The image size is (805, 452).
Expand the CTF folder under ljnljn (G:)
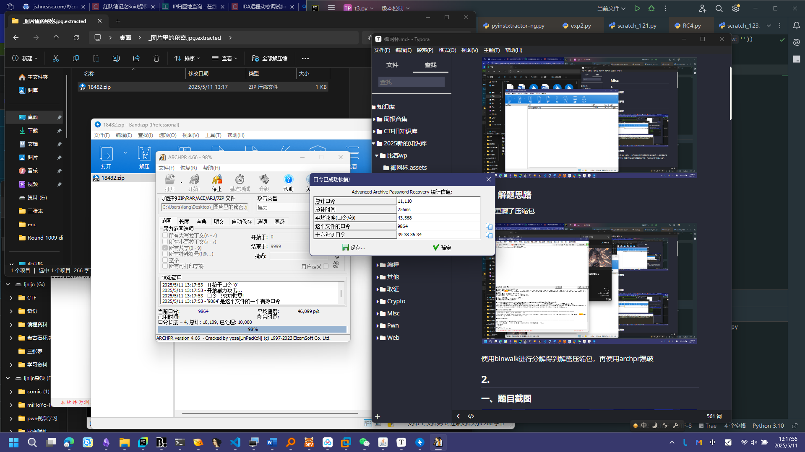click(11, 298)
